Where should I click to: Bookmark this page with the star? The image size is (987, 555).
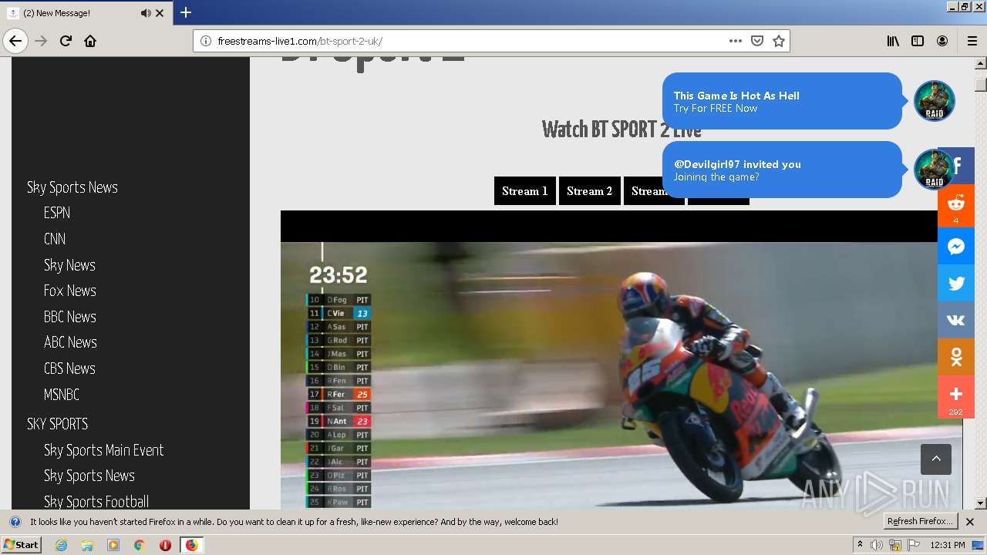779,41
